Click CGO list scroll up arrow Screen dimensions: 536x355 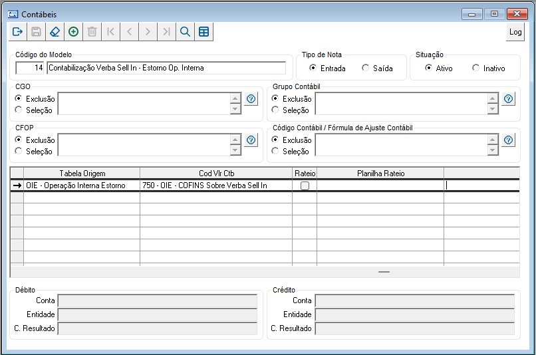coord(235,98)
